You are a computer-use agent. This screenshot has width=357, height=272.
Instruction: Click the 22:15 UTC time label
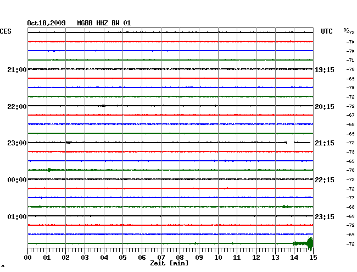point(325,180)
